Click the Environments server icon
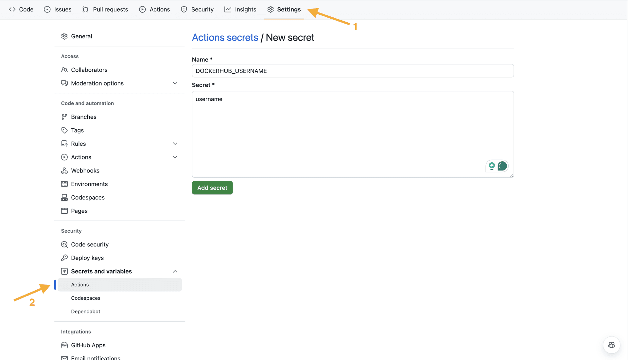This screenshot has height=360, width=628. pos(64,184)
